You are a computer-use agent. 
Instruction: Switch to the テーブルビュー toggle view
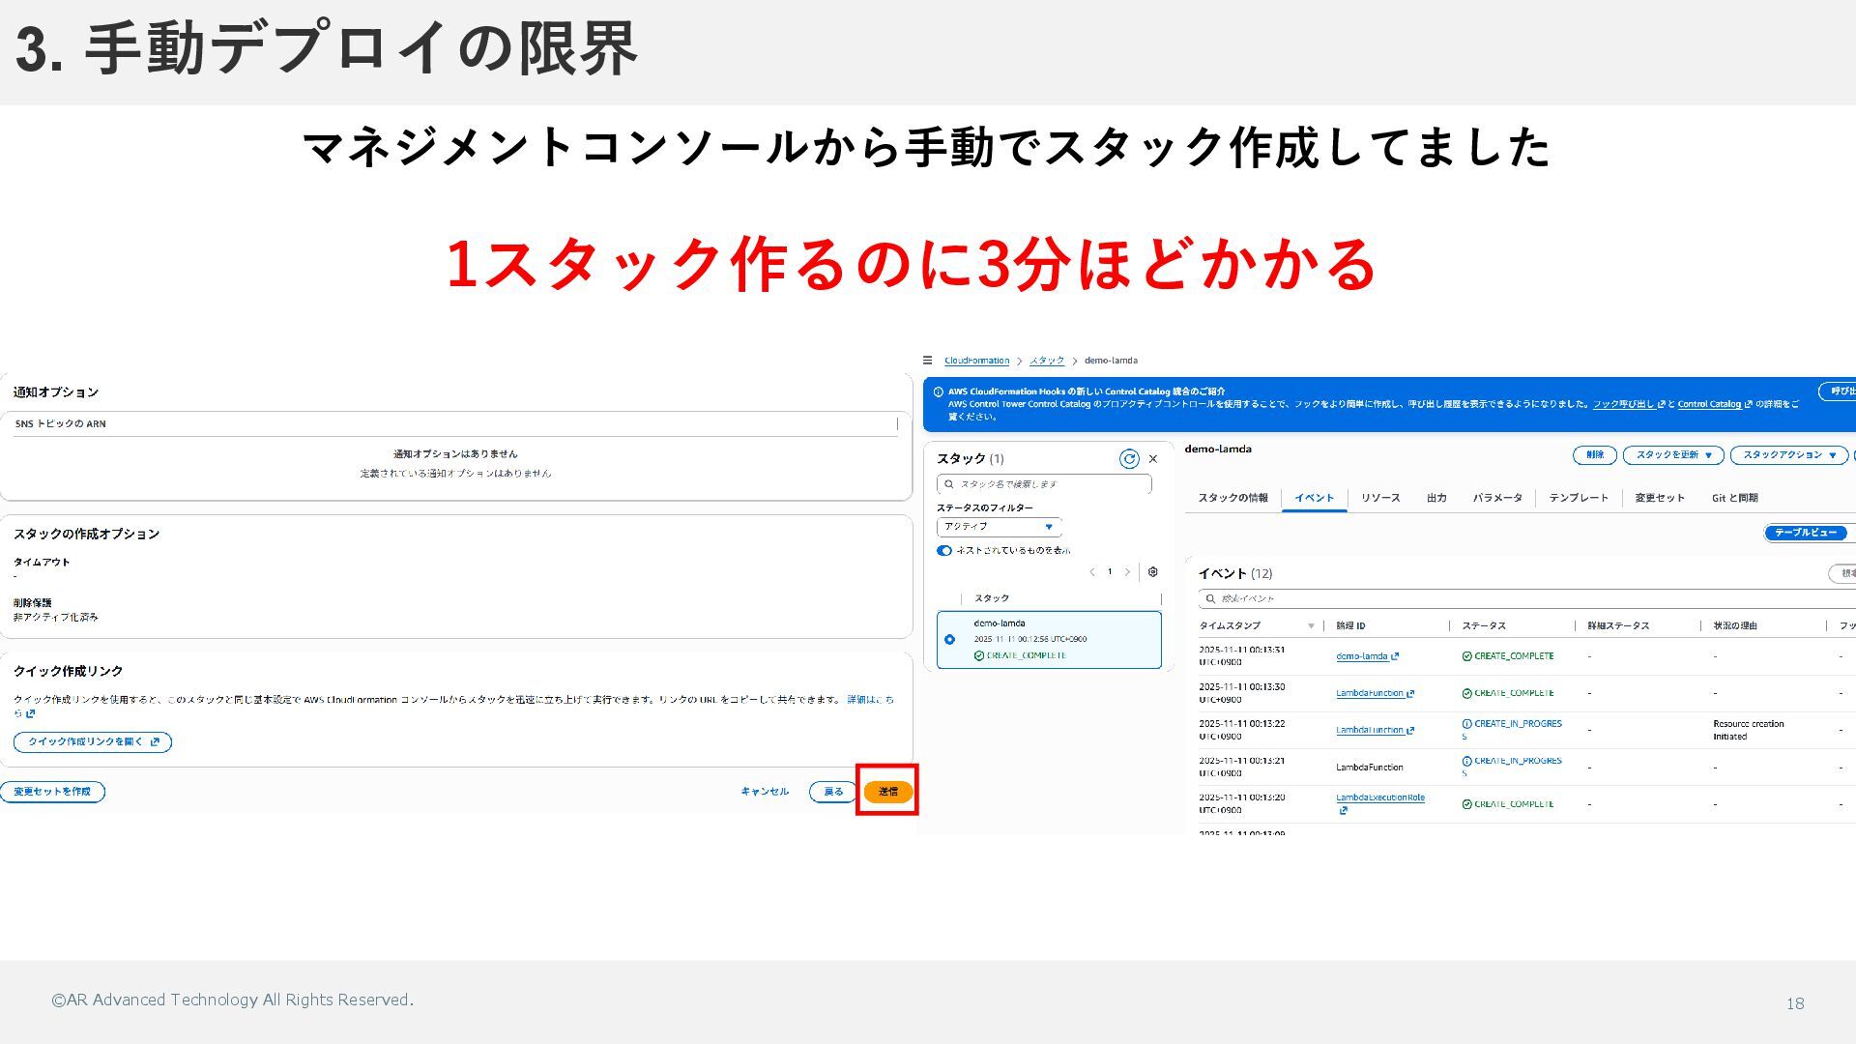point(1805,533)
